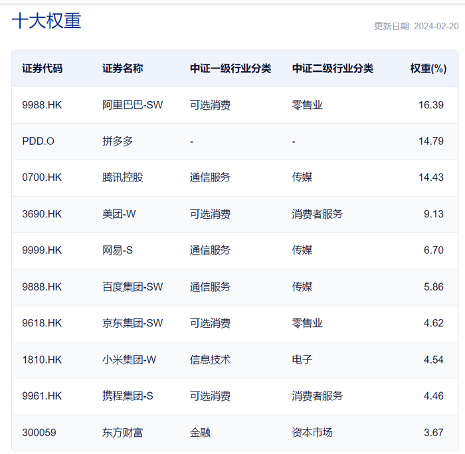The width and height of the screenshot is (465, 454).
Task: Click 通信服务 in the 腾讯控股 row
Action: coord(210,177)
